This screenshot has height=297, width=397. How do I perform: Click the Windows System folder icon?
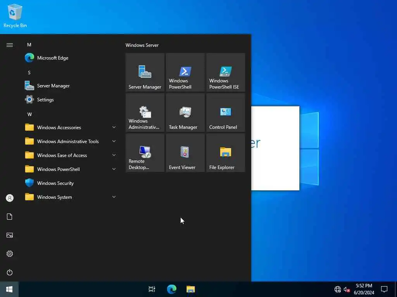[29, 197]
